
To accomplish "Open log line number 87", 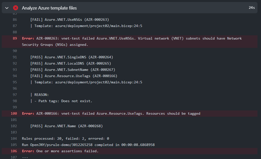I will click(x=15, y=26).
